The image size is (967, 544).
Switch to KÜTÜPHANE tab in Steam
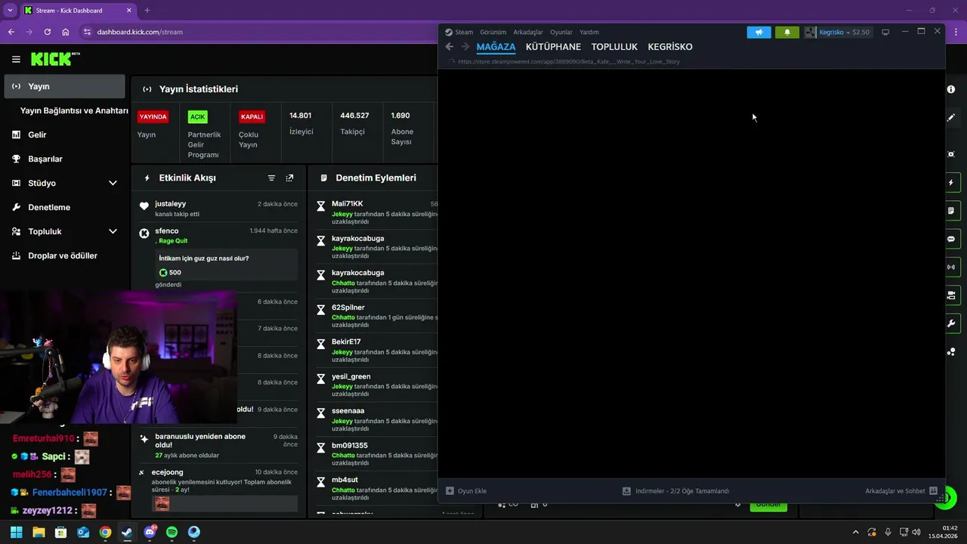click(553, 47)
